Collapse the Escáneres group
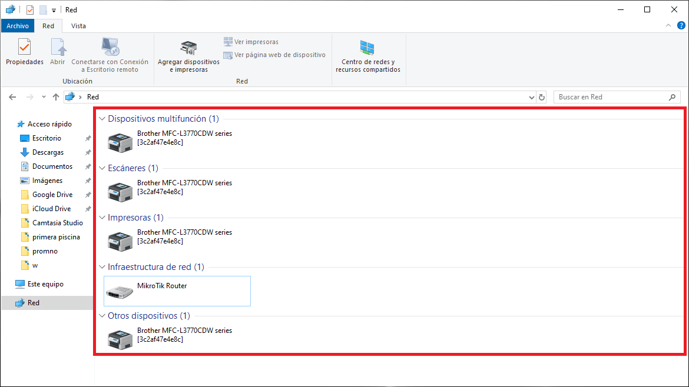Image resolution: width=689 pixels, height=387 pixels. click(102, 168)
